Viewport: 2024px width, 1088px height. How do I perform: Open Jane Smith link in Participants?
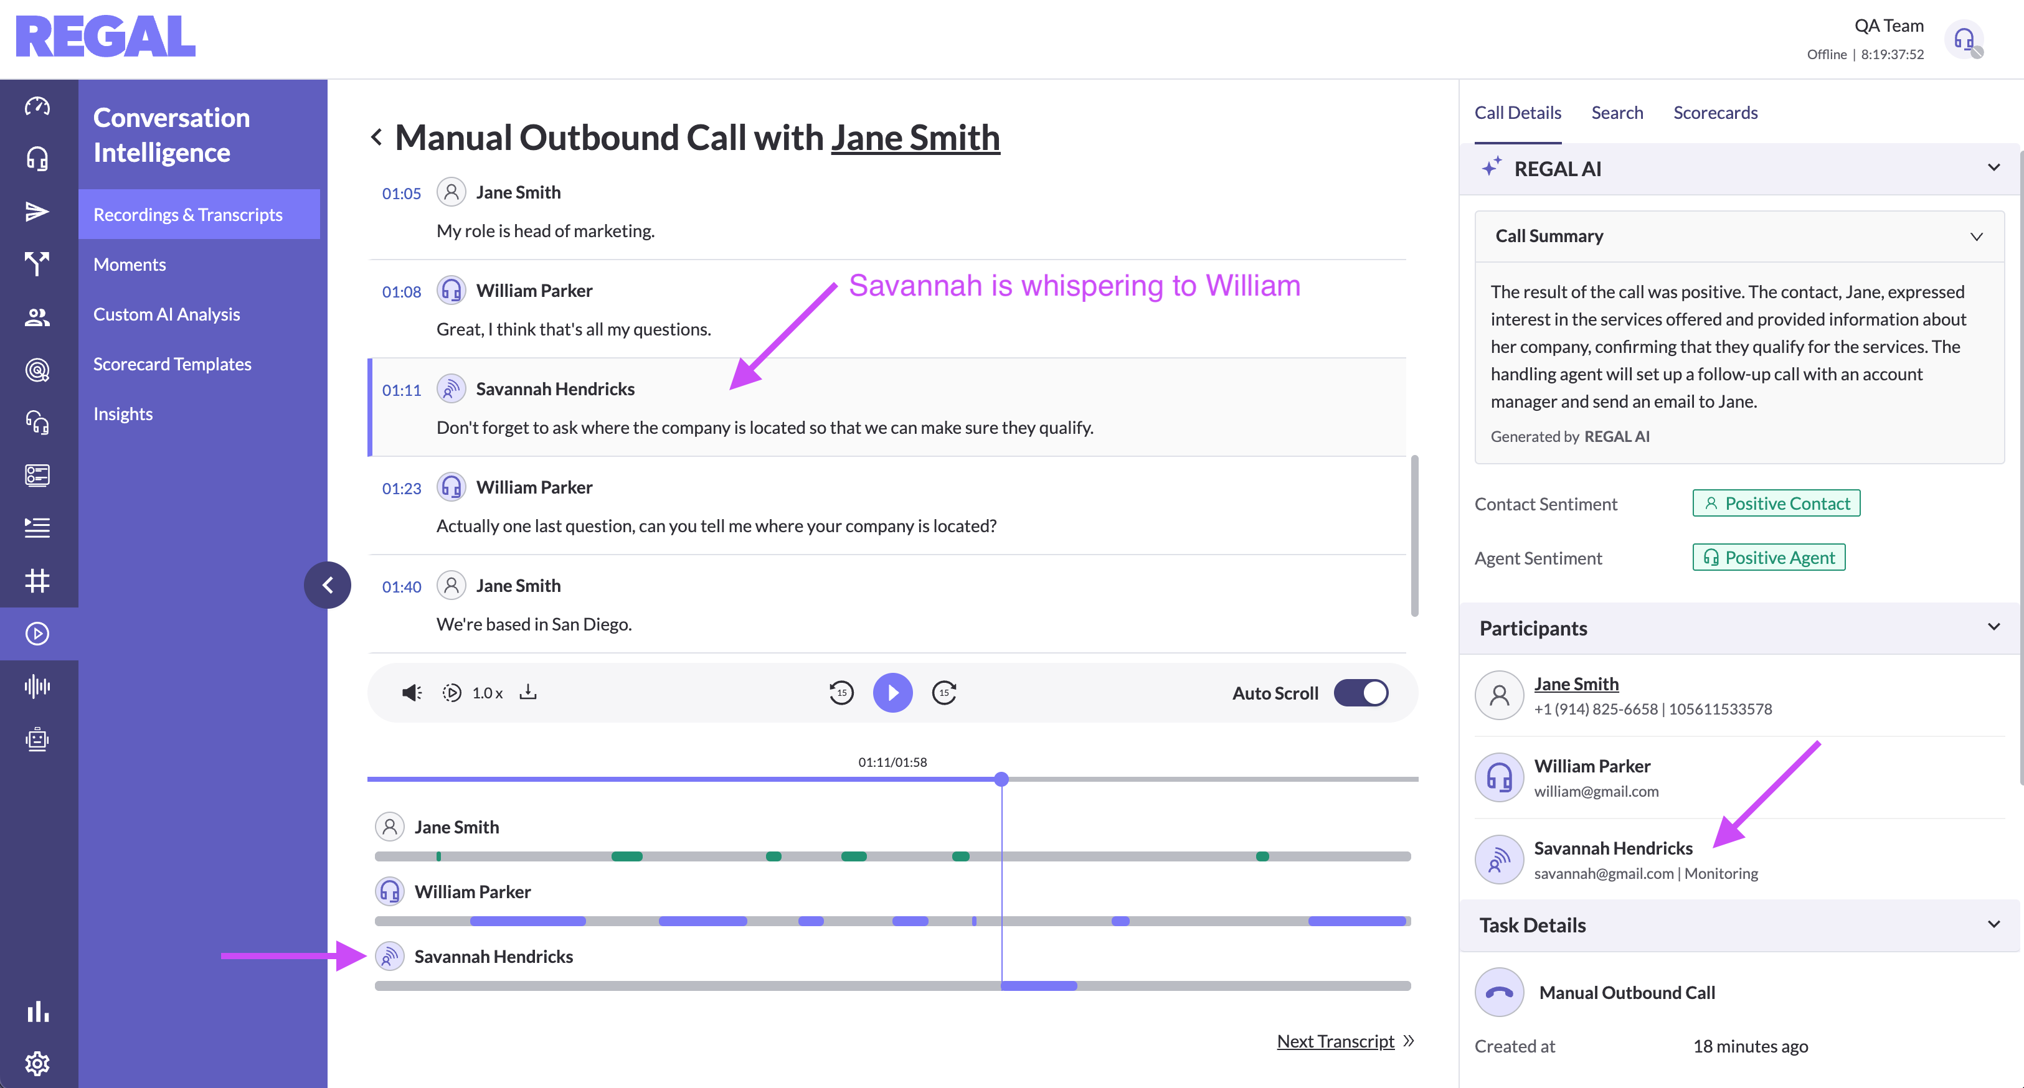pos(1576,683)
